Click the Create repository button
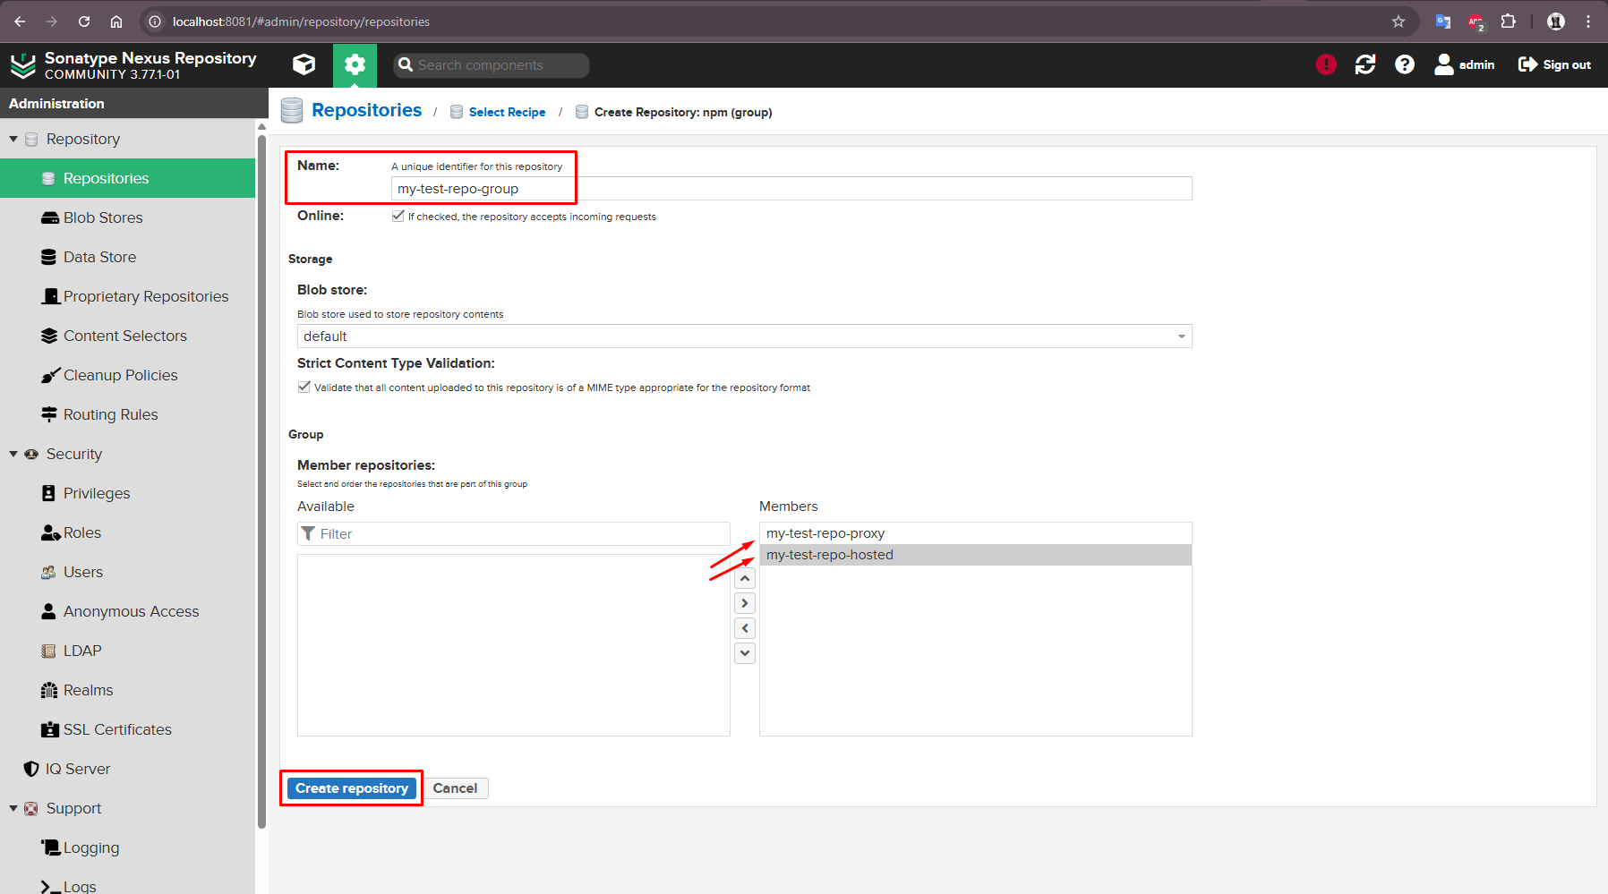The image size is (1608, 894). click(352, 788)
